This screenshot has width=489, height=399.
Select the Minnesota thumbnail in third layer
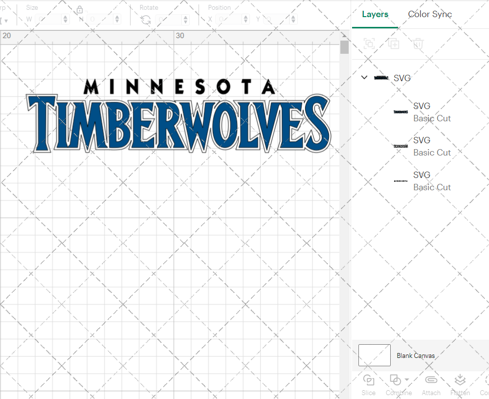[401, 181]
